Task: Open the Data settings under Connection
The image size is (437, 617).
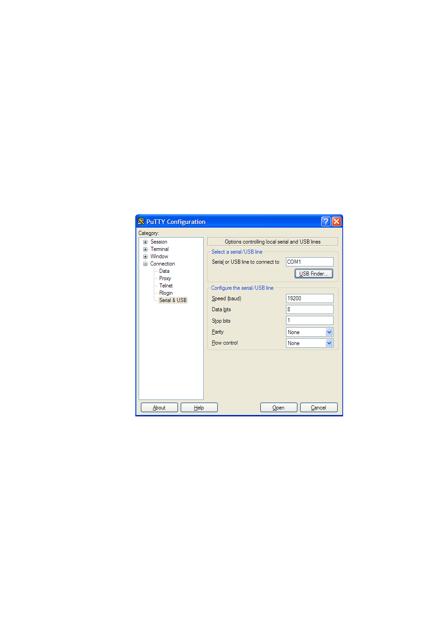Action: click(x=164, y=271)
